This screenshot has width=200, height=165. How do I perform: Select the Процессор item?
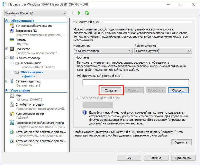(x=23, y=49)
